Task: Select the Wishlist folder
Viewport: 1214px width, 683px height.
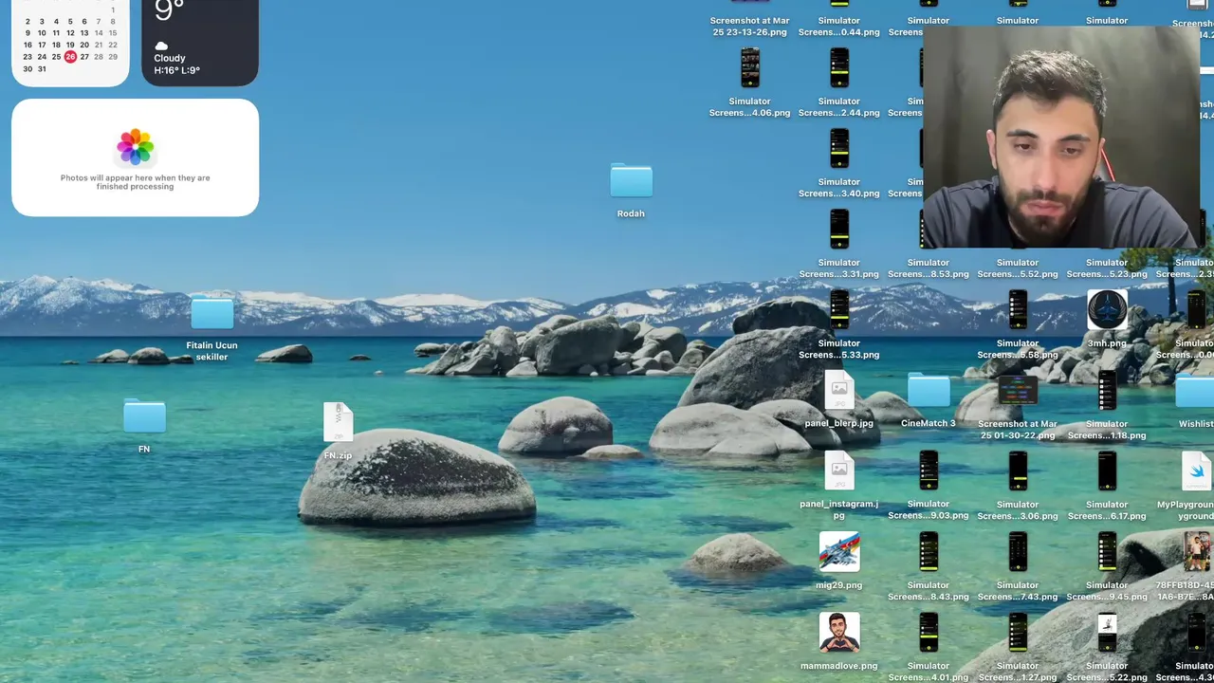Action: [1195, 391]
